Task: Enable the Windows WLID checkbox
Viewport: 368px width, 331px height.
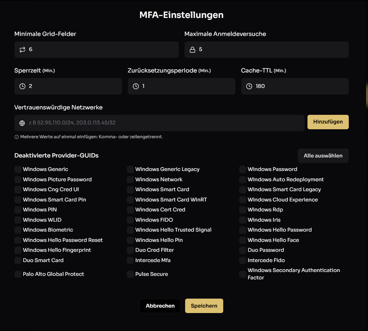Action: pos(18,220)
